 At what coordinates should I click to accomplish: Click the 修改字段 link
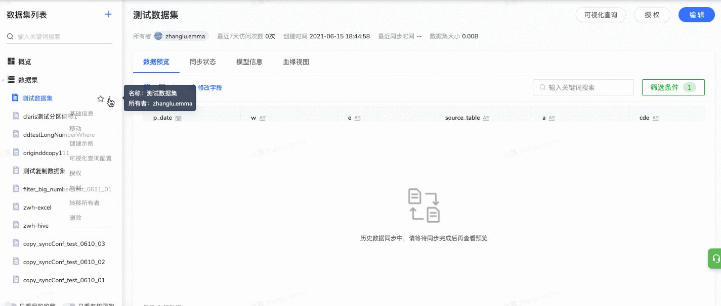[x=209, y=88]
